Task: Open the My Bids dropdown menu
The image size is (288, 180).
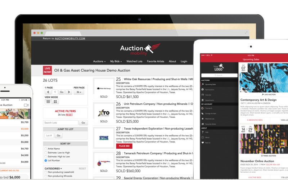Action: coord(116,61)
